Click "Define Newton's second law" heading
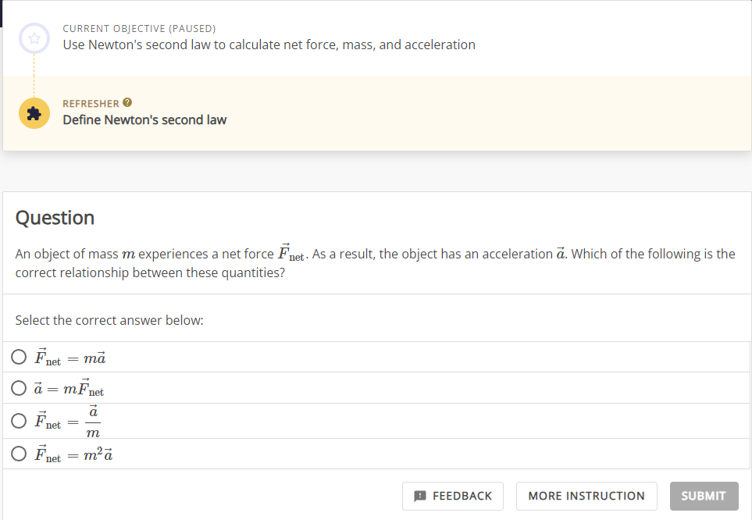The image size is (752, 520). 144,120
